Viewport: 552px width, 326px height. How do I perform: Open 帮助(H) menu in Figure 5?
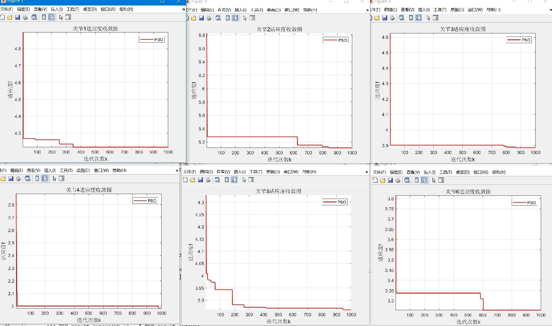click(309, 172)
